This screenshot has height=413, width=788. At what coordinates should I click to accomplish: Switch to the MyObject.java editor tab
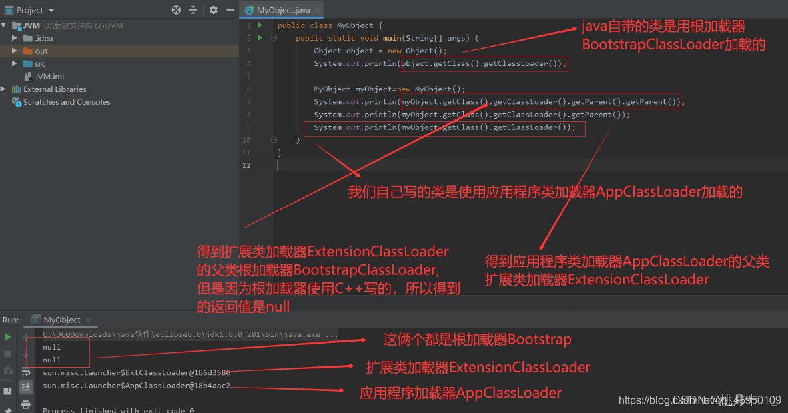(x=283, y=10)
